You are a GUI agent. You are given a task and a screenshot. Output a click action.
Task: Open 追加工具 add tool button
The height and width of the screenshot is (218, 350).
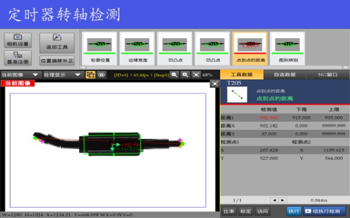coord(57,43)
